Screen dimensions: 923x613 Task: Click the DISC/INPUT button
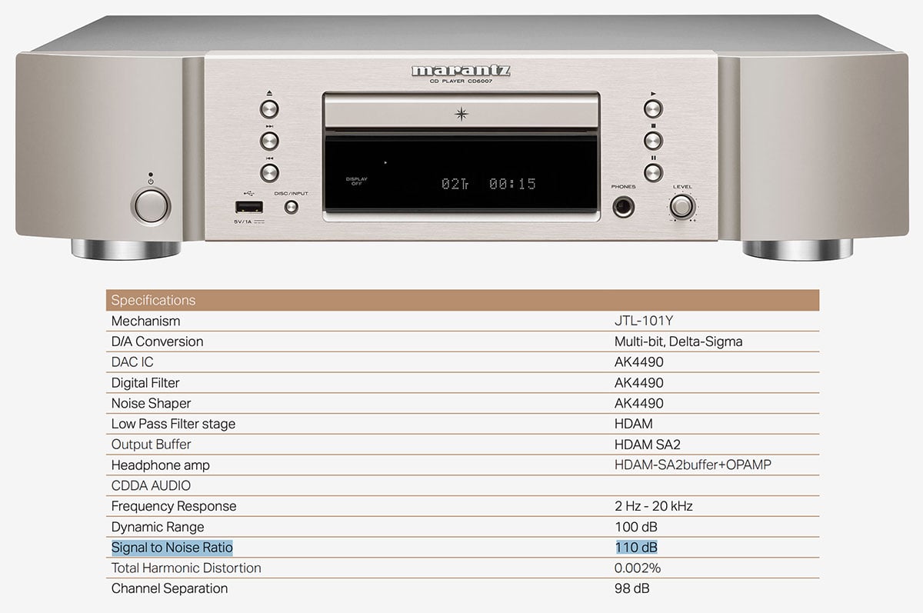(x=292, y=207)
